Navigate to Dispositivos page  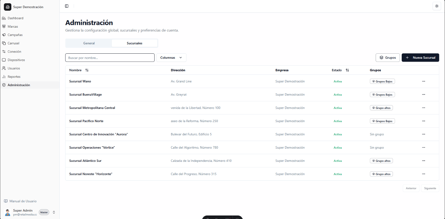pos(16,60)
